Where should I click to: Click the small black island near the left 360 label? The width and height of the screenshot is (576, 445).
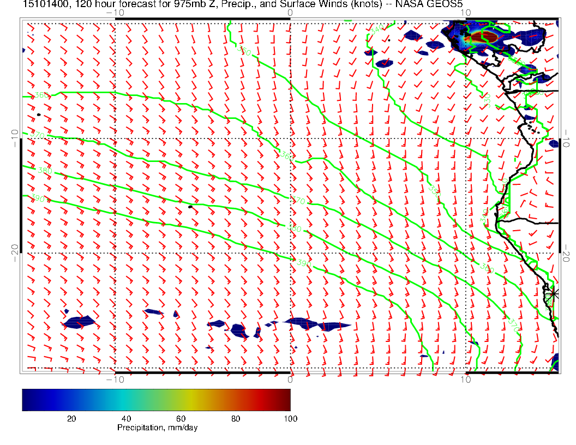point(39,115)
